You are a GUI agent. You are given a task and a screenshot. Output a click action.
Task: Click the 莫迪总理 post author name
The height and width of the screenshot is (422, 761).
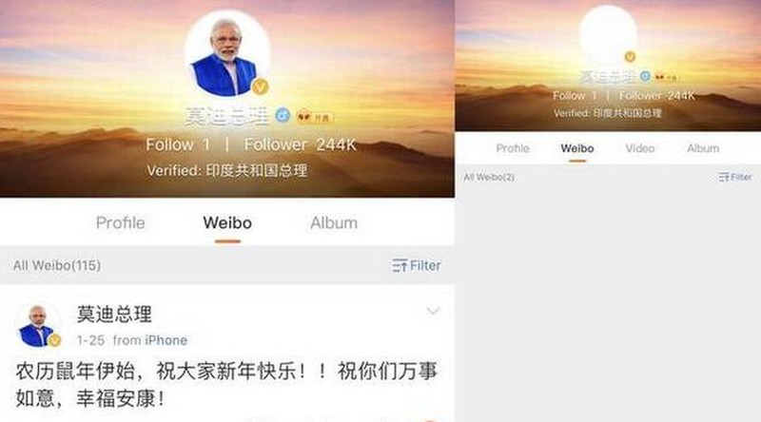[114, 315]
